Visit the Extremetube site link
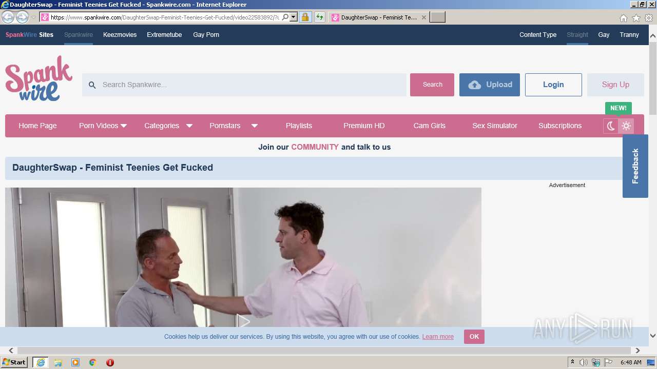Image resolution: width=657 pixels, height=369 pixels. (x=164, y=35)
